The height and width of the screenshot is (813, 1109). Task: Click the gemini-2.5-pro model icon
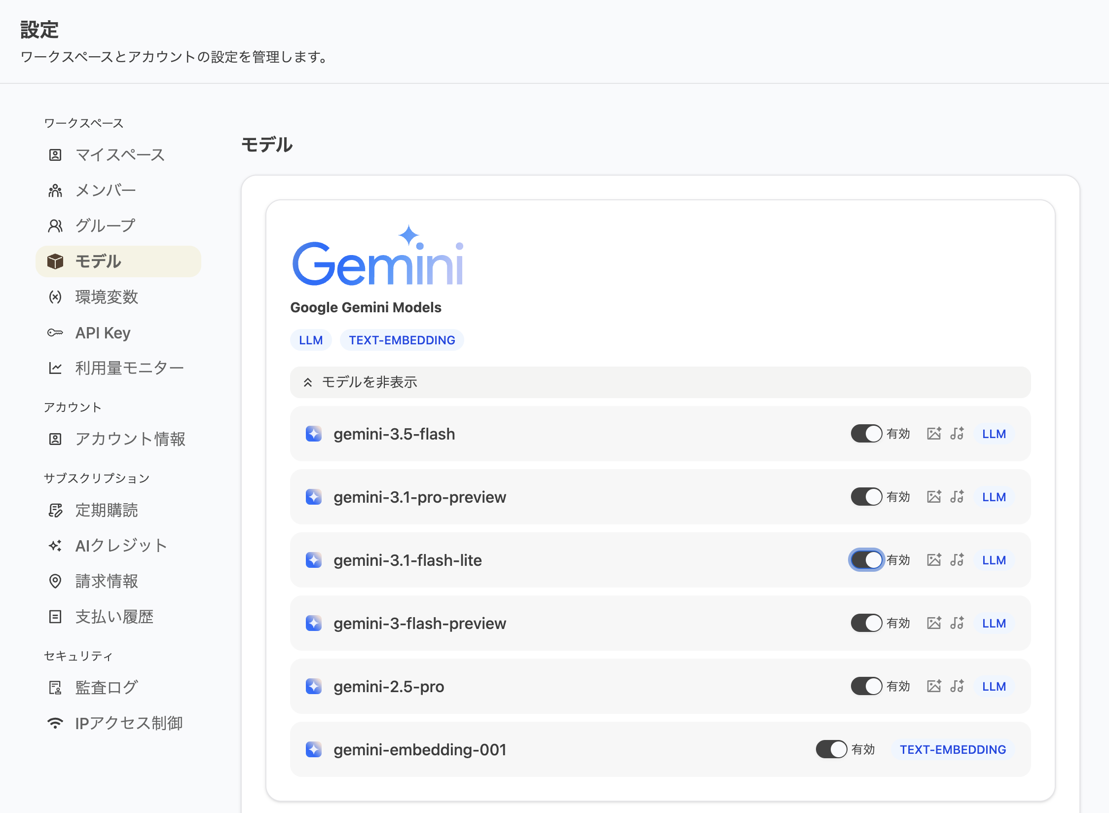coord(314,686)
